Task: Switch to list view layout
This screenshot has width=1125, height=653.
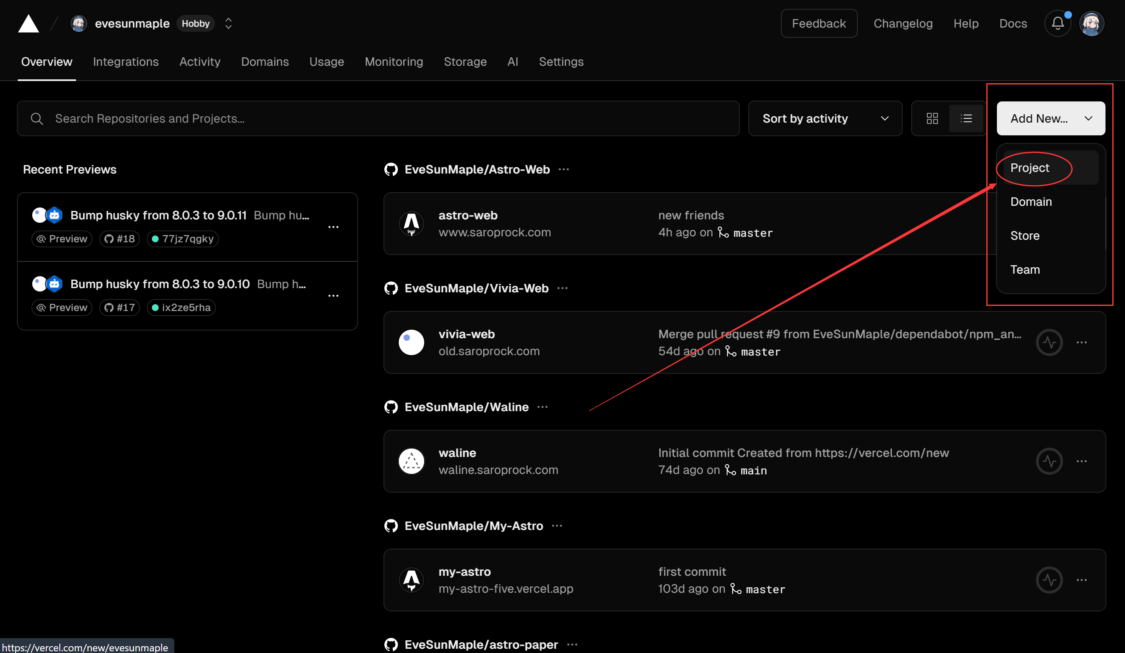Action: [966, 118]
